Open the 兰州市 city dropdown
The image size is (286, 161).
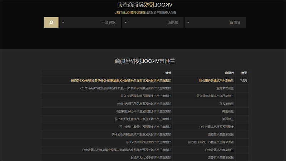tap(153, 23)
